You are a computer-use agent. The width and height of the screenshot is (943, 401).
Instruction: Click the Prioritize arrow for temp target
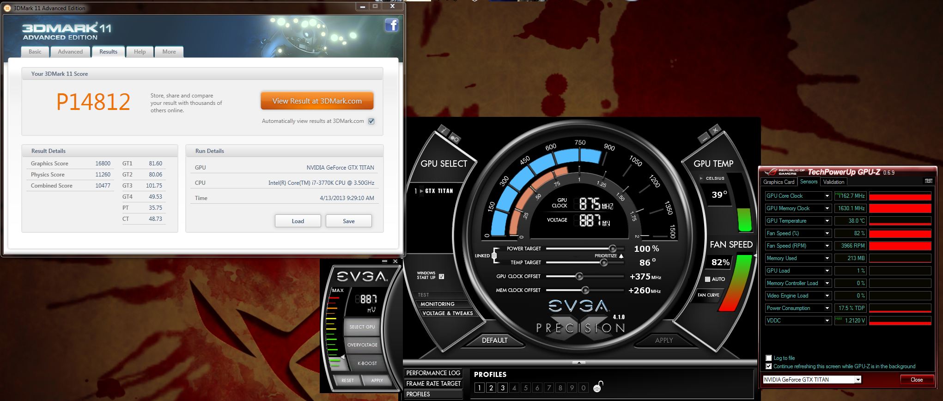(621, 255)
